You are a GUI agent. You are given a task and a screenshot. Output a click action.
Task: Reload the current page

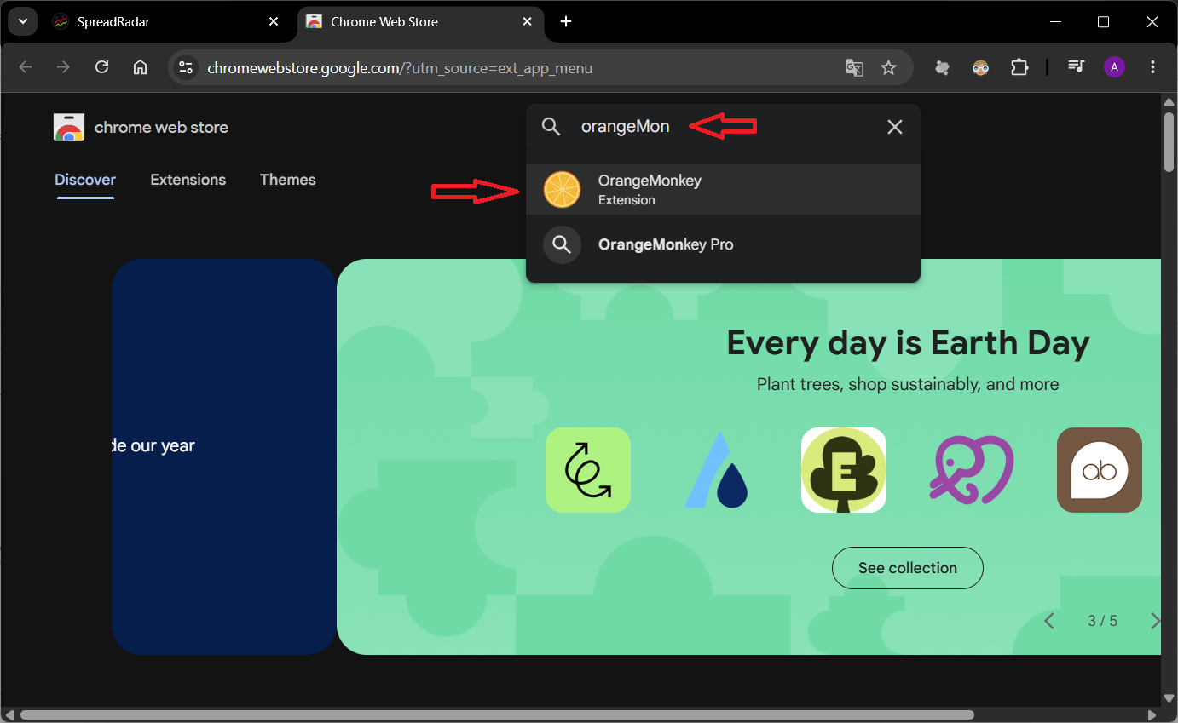pyautogui.click(x=101, y=67)
